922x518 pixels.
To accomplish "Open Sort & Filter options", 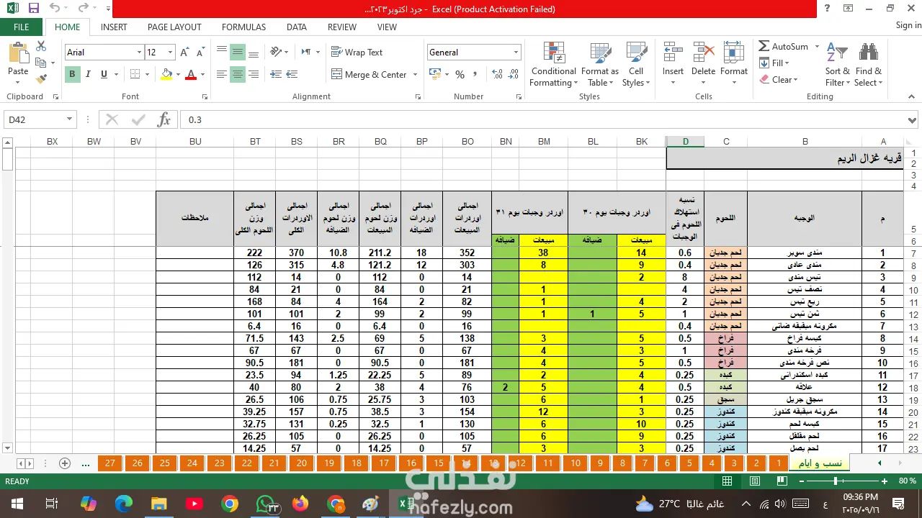I will pyautogui.click(x=837, y=65).
